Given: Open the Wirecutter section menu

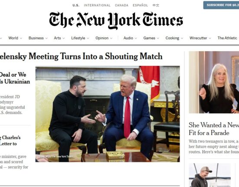Looking at the screenshot, I should click(x=200, y=38).
